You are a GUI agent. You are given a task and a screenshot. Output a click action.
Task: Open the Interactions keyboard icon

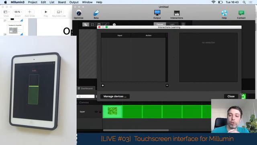tap(177, 14)
